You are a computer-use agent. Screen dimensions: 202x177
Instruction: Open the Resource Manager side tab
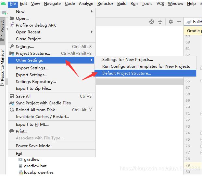pyautogui.click(x=3, y=67)
